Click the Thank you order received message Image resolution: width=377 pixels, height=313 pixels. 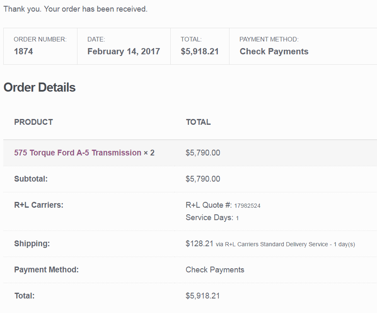point(75,9)
